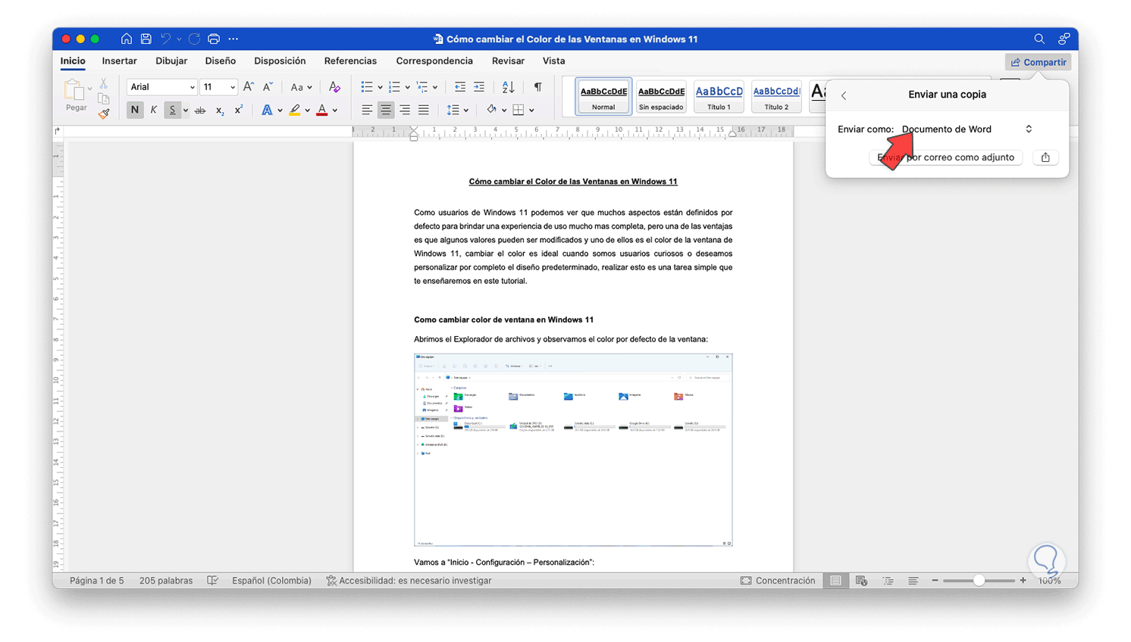Redo the last action
The height and width of the screenshot is (642, 1131).
(x=194, y=39)
